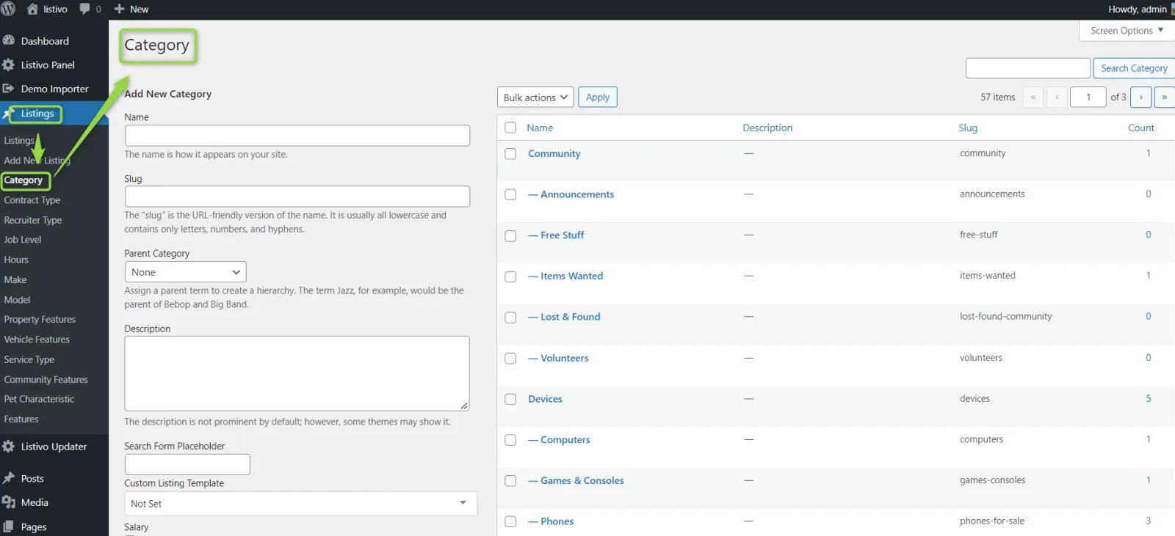The image size is (1175, 536).
Task: Click the Listivo Updater gear icon
Action: coord(9,447)
